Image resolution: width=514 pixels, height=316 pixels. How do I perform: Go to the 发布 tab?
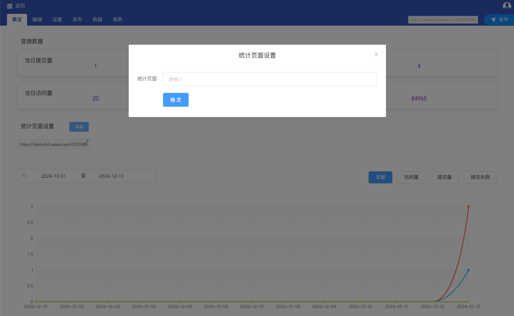[77, 19]
